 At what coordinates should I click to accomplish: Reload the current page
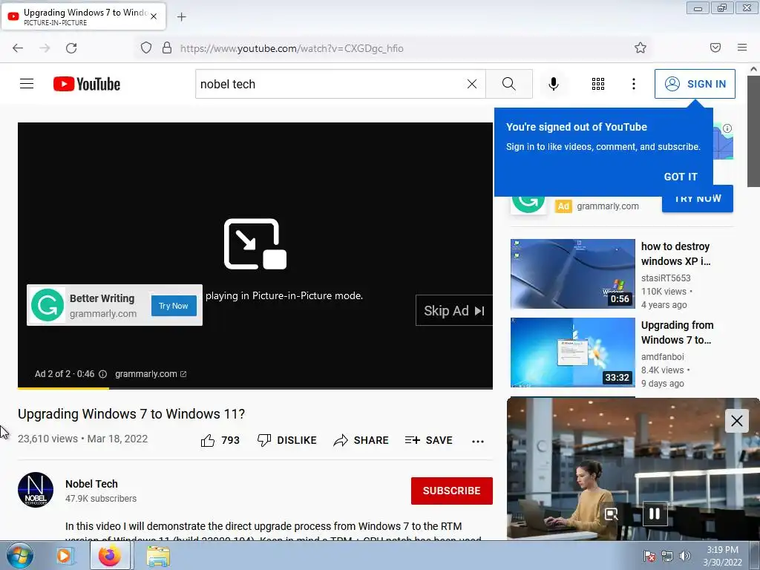(71, 48)
